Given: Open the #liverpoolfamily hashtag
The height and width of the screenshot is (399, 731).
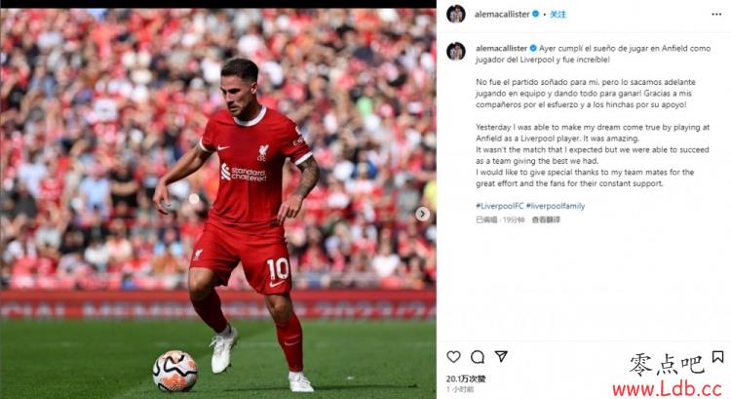Looking at the screenshot, I should (556, 206).
